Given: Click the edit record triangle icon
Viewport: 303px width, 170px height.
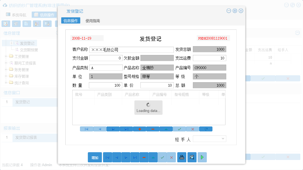Looking at the screenshot, I should click(x=166, y=129).
